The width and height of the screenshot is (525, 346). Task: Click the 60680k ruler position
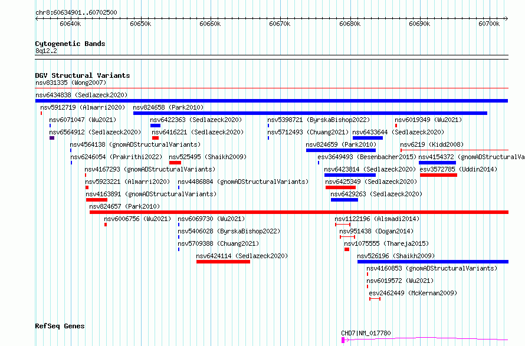[350, 24]
